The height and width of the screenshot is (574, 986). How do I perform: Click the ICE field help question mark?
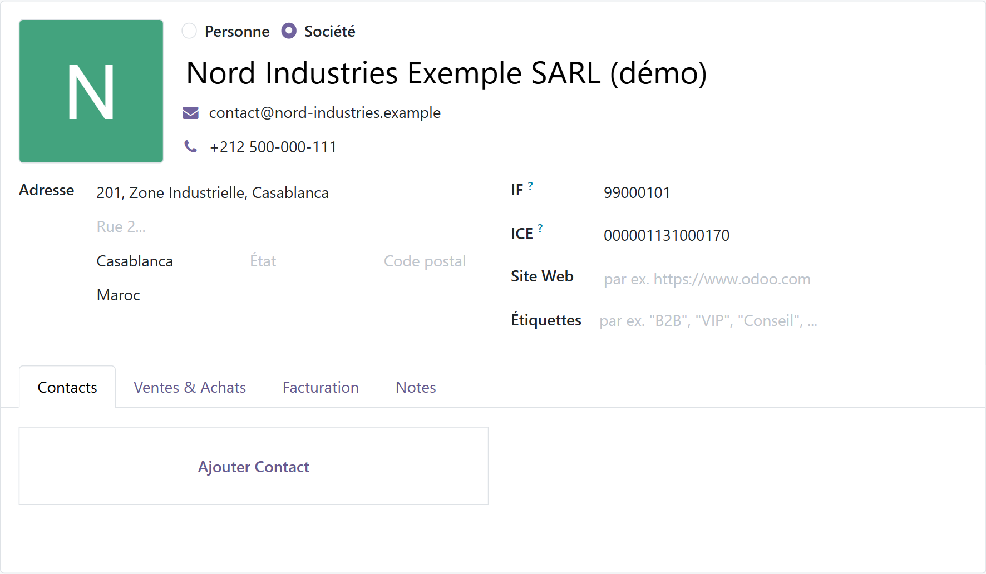click(540, 229)
